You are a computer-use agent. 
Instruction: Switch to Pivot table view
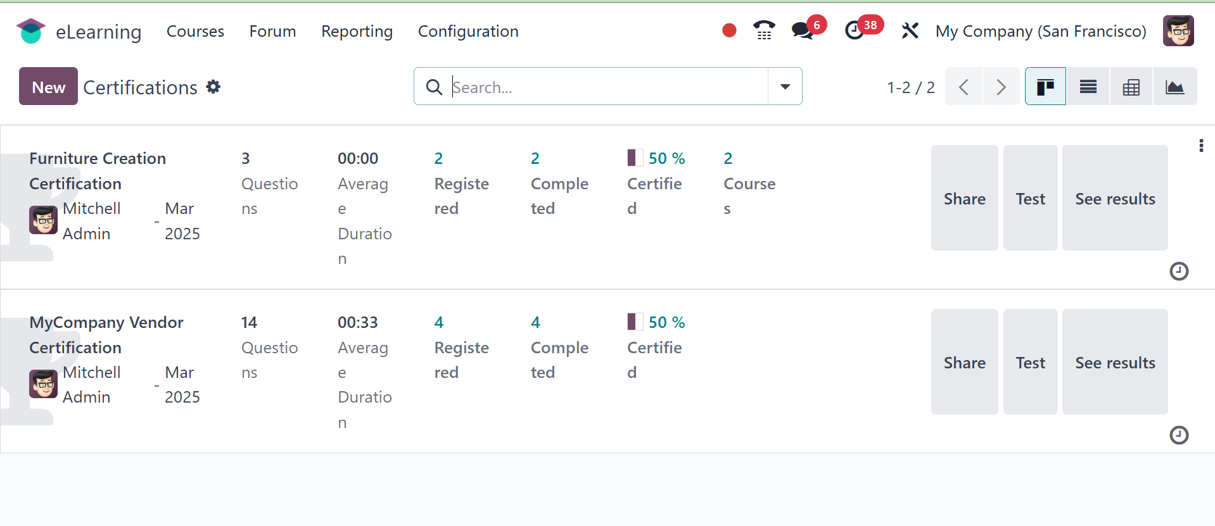[x=1131, y=86]
